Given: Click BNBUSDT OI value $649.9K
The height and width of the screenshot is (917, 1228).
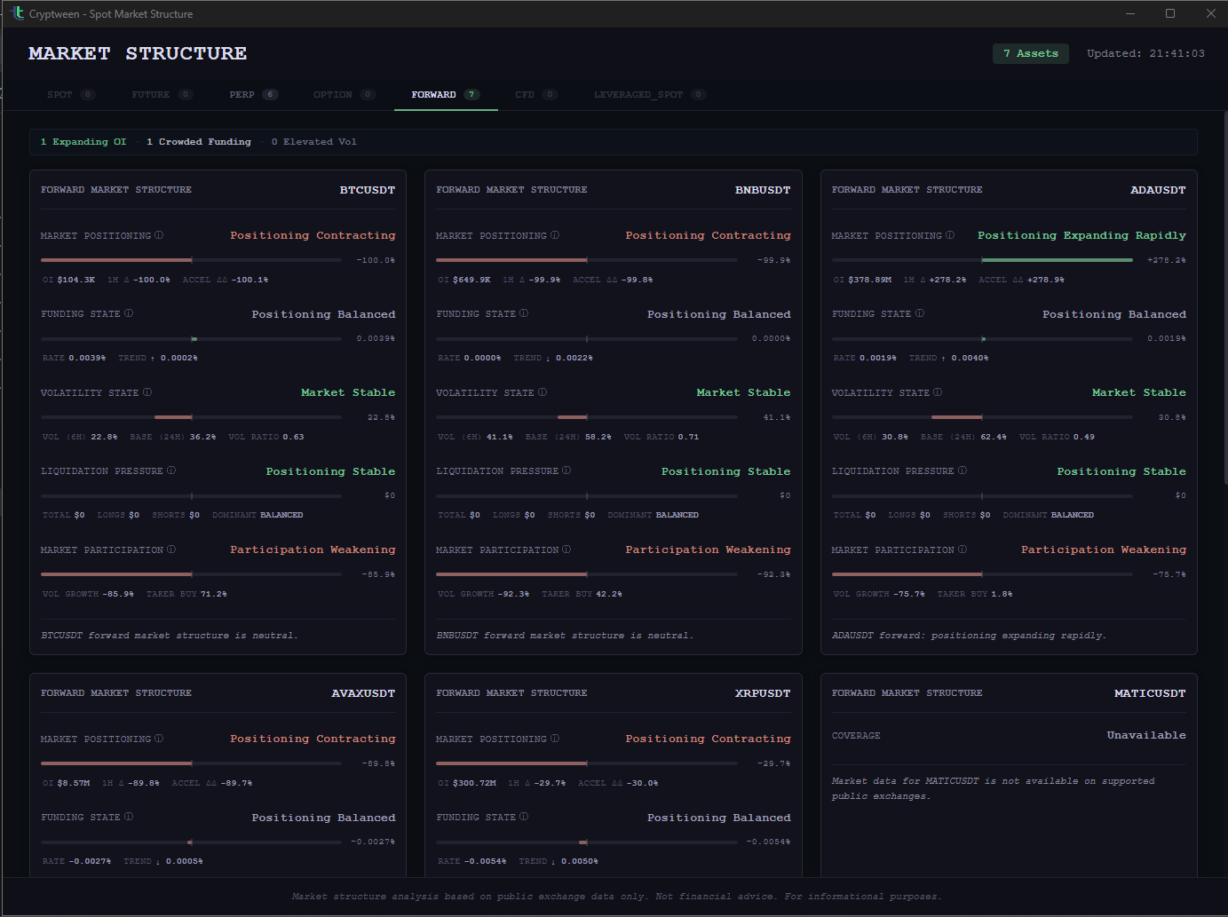Looking at the screenshot, I should (x=471, y=280).
